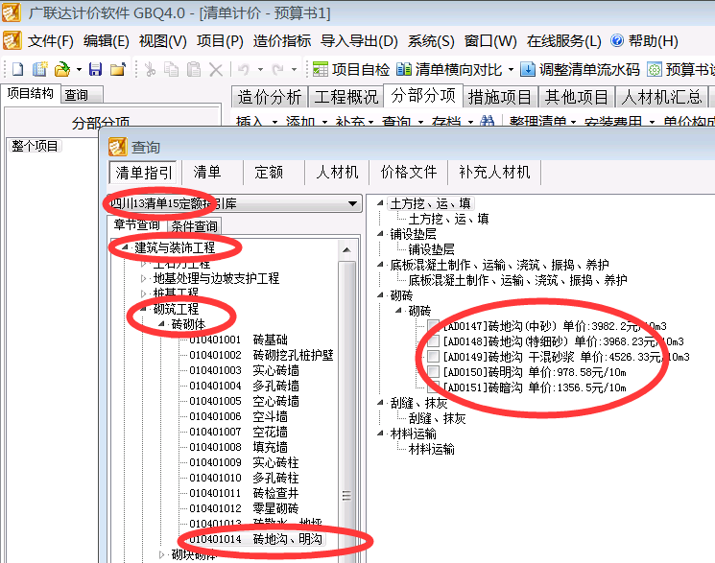Screen dimensions: 715x563
Task: Switch to the 补充人材机 tab
Action: (x=494, y=173)
